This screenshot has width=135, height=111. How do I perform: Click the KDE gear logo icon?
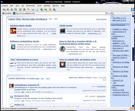pyautogui.click(x=132, y=9)
